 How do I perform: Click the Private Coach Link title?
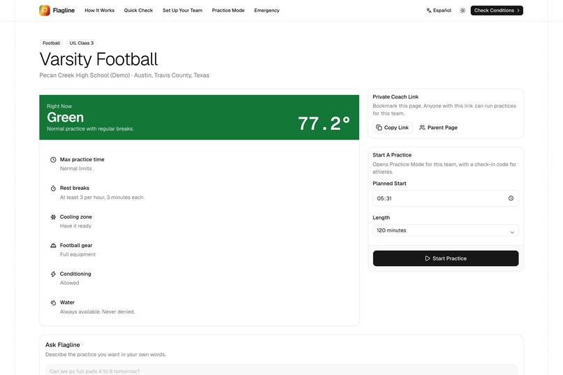pos(395,97)
